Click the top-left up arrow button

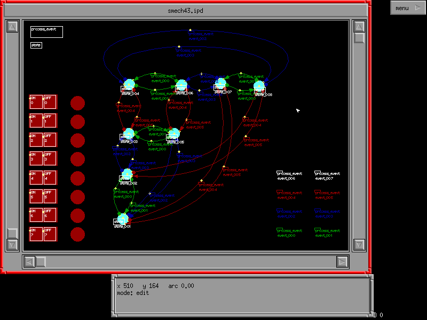click(x=12, y=27)
